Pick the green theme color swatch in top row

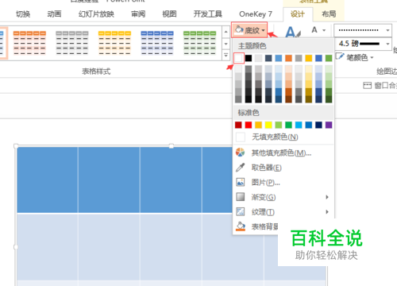coord(329,58)
